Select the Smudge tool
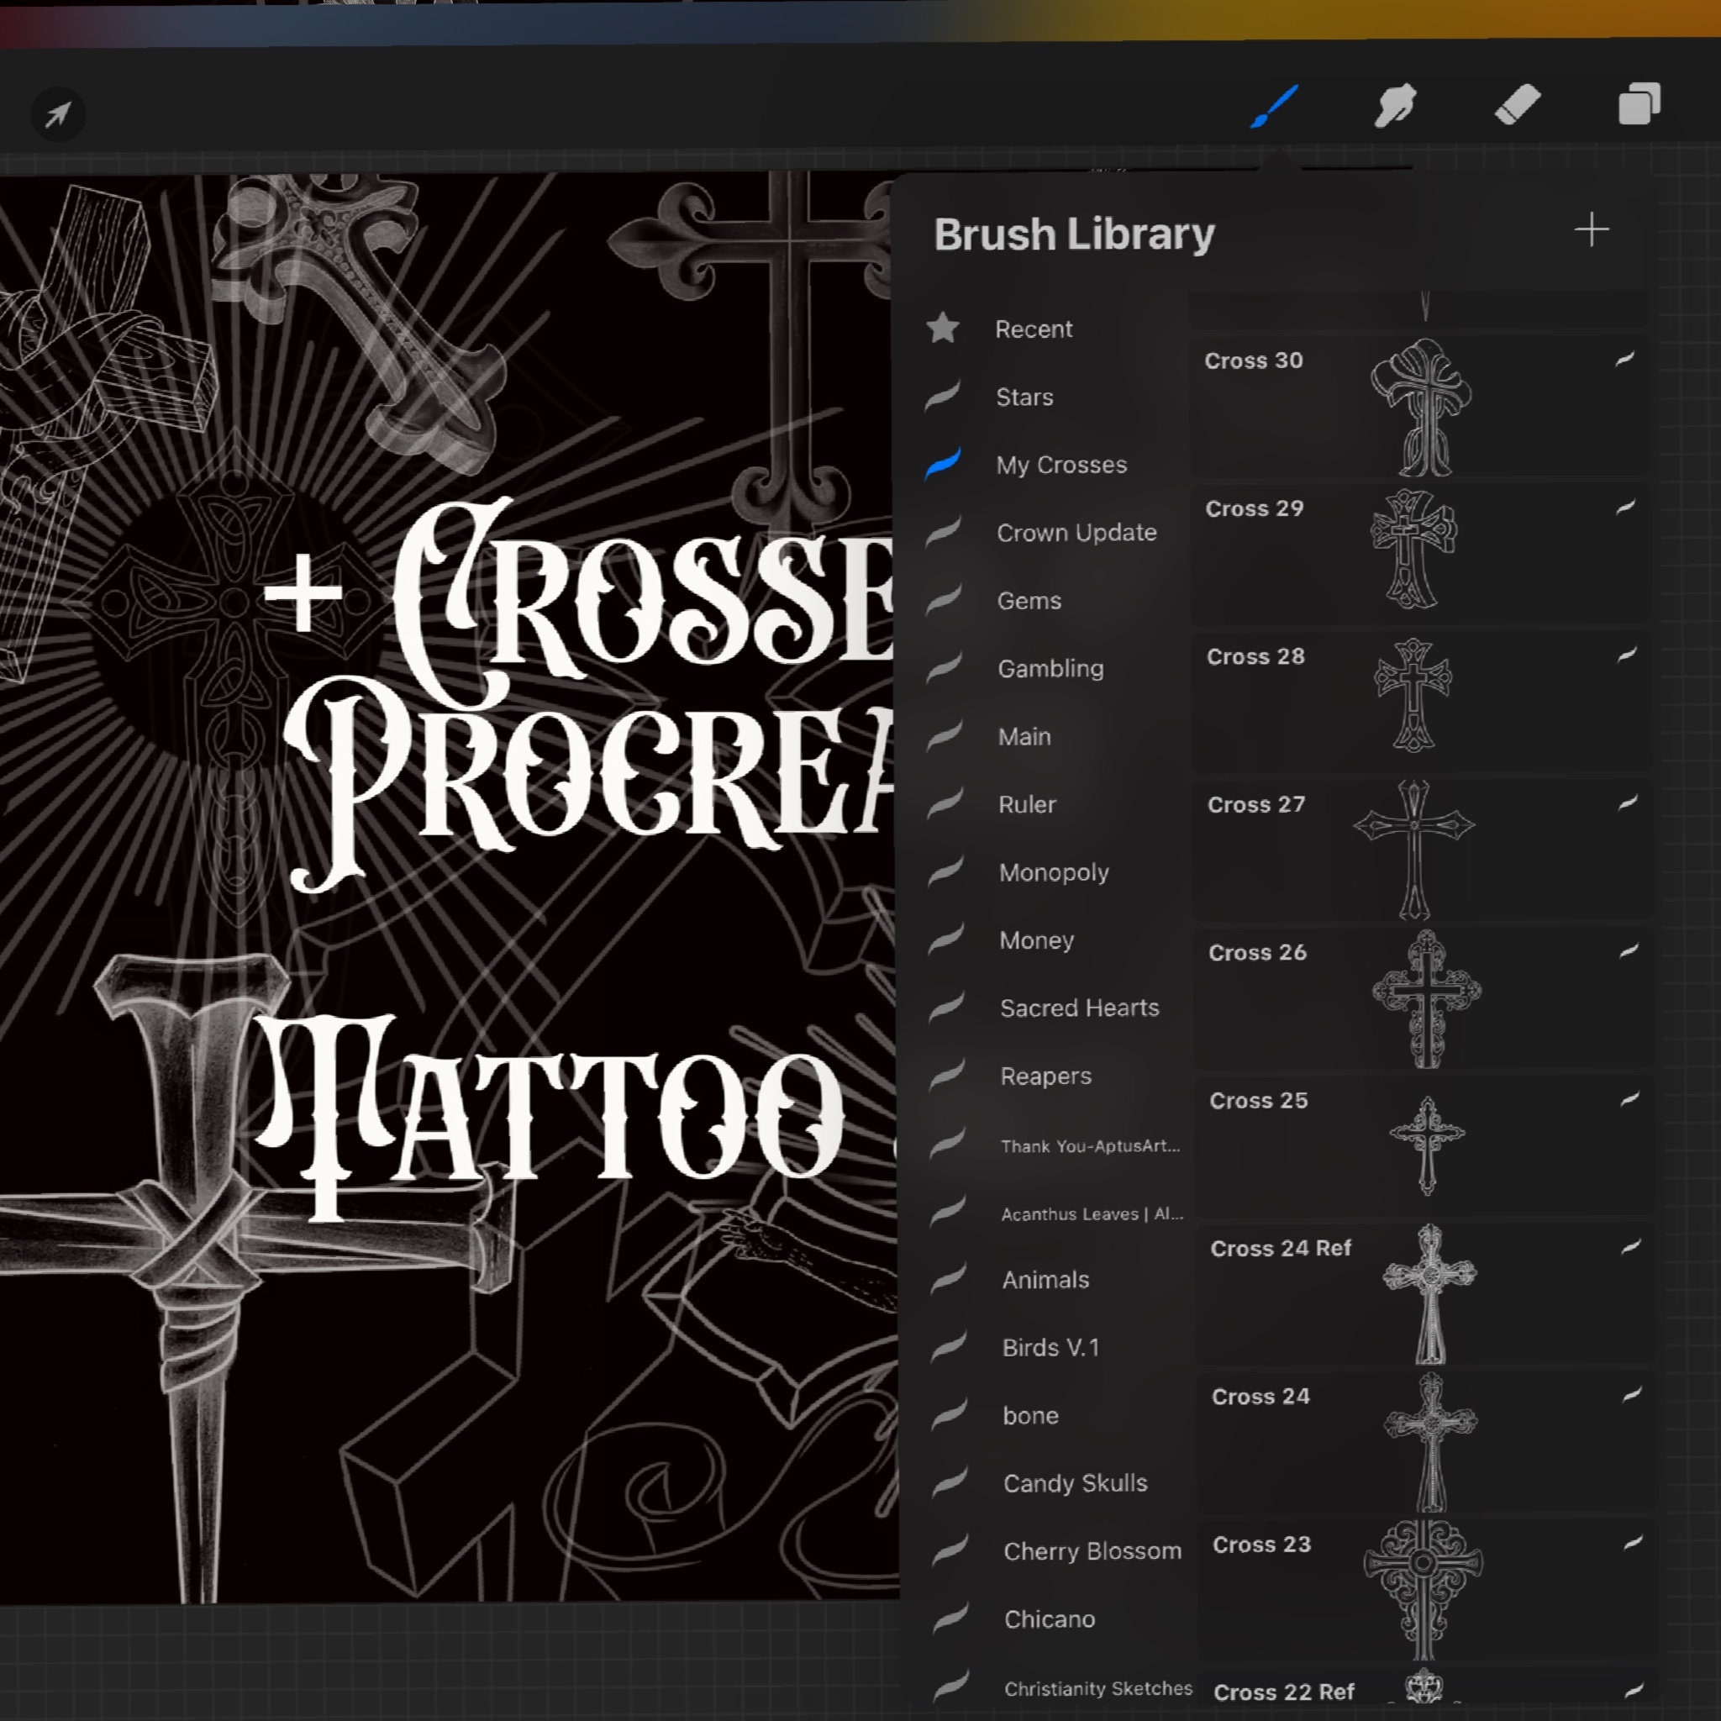The width and height of the screenshot is (1721, 1721). point(1395,103)
